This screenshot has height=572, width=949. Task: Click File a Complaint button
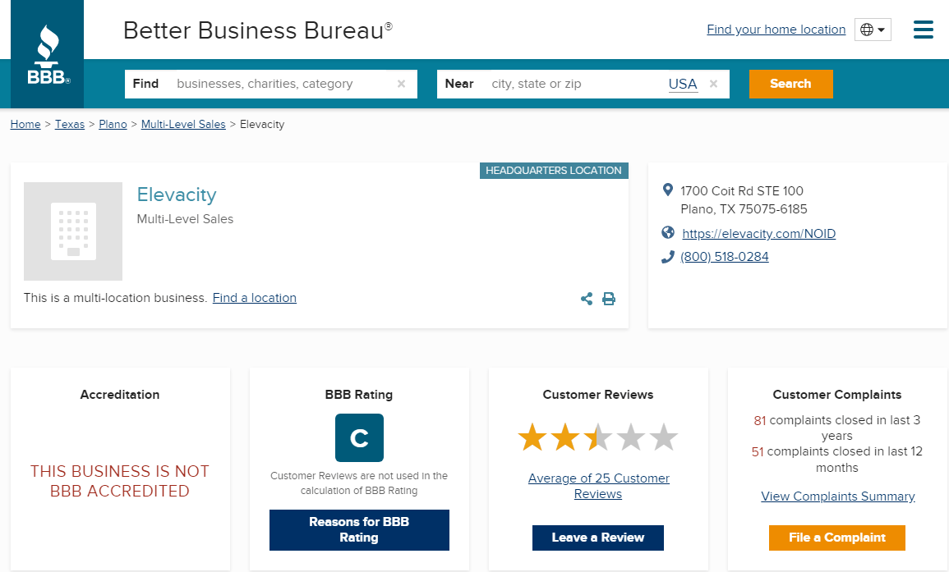click(x=837, y=538)
